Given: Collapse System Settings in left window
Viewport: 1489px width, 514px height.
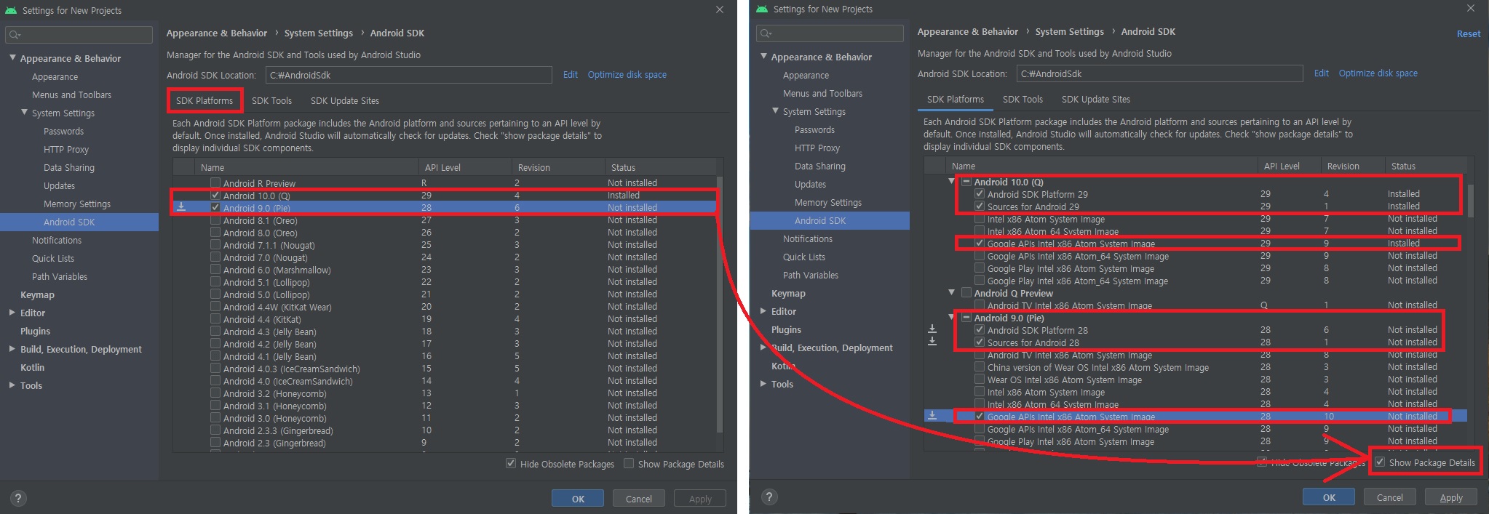Looking at the screenshot, I should click(24, 112).
